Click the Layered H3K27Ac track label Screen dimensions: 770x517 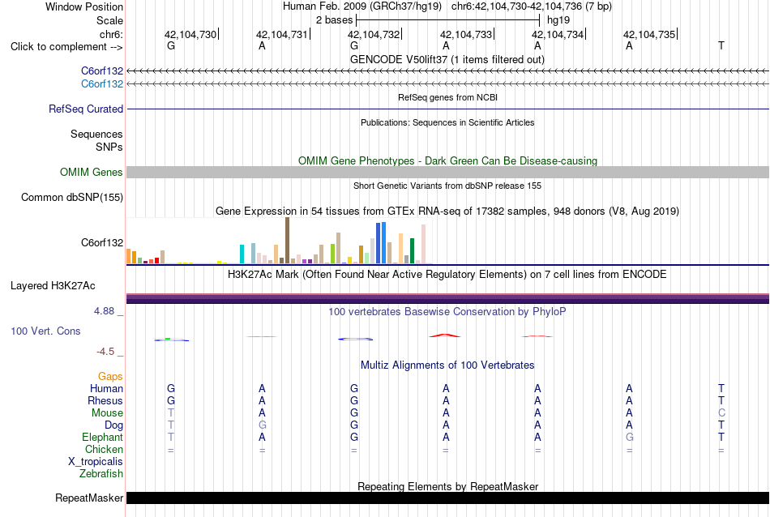53,286
